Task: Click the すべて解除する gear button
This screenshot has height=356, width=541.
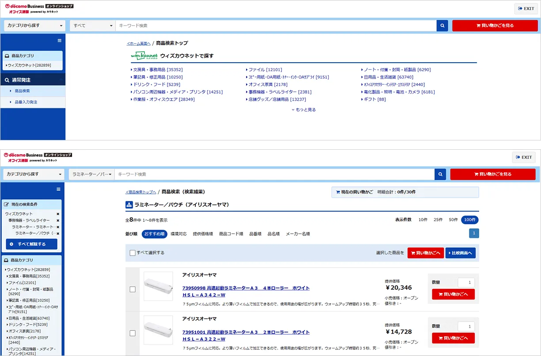Action: tap(31, 244)
